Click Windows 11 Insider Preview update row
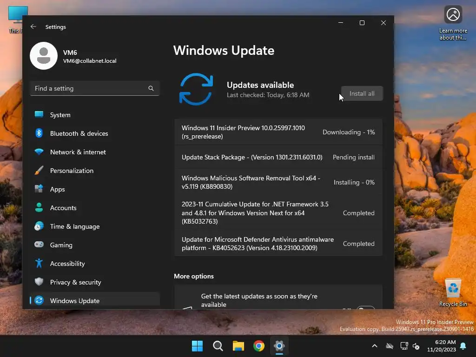 (278, 132)
